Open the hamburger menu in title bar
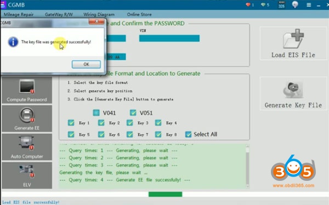The width and height of the screenshot is (329, 205). coord(309,4)
